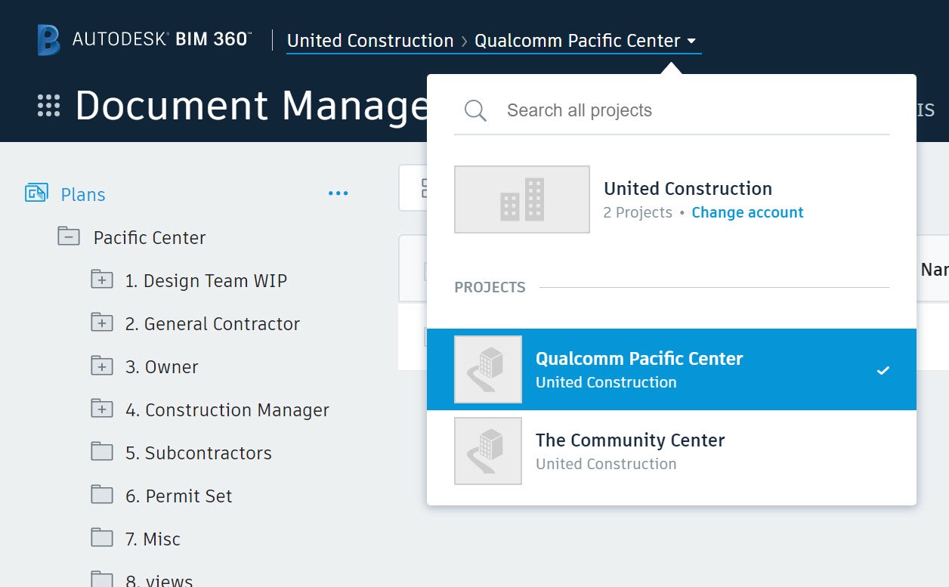Select the Plans section label

point(83,194)
